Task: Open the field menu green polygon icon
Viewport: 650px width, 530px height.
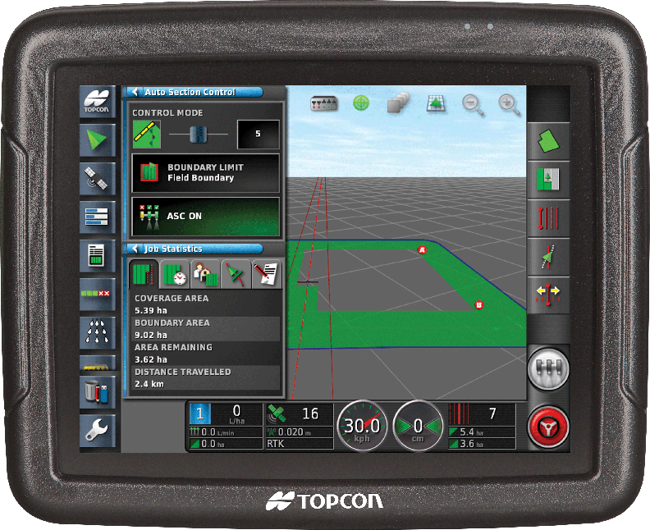Action: tap(548, 141)
